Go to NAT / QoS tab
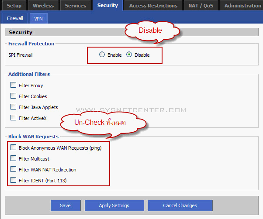The image size is (263, 219). (201, 6)
